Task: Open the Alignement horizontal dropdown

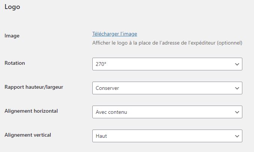Action: (x=167, y=112)
